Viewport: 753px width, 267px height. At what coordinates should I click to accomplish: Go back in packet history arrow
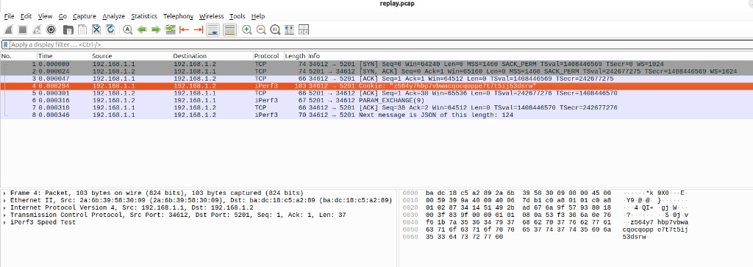tap(142, 29)
